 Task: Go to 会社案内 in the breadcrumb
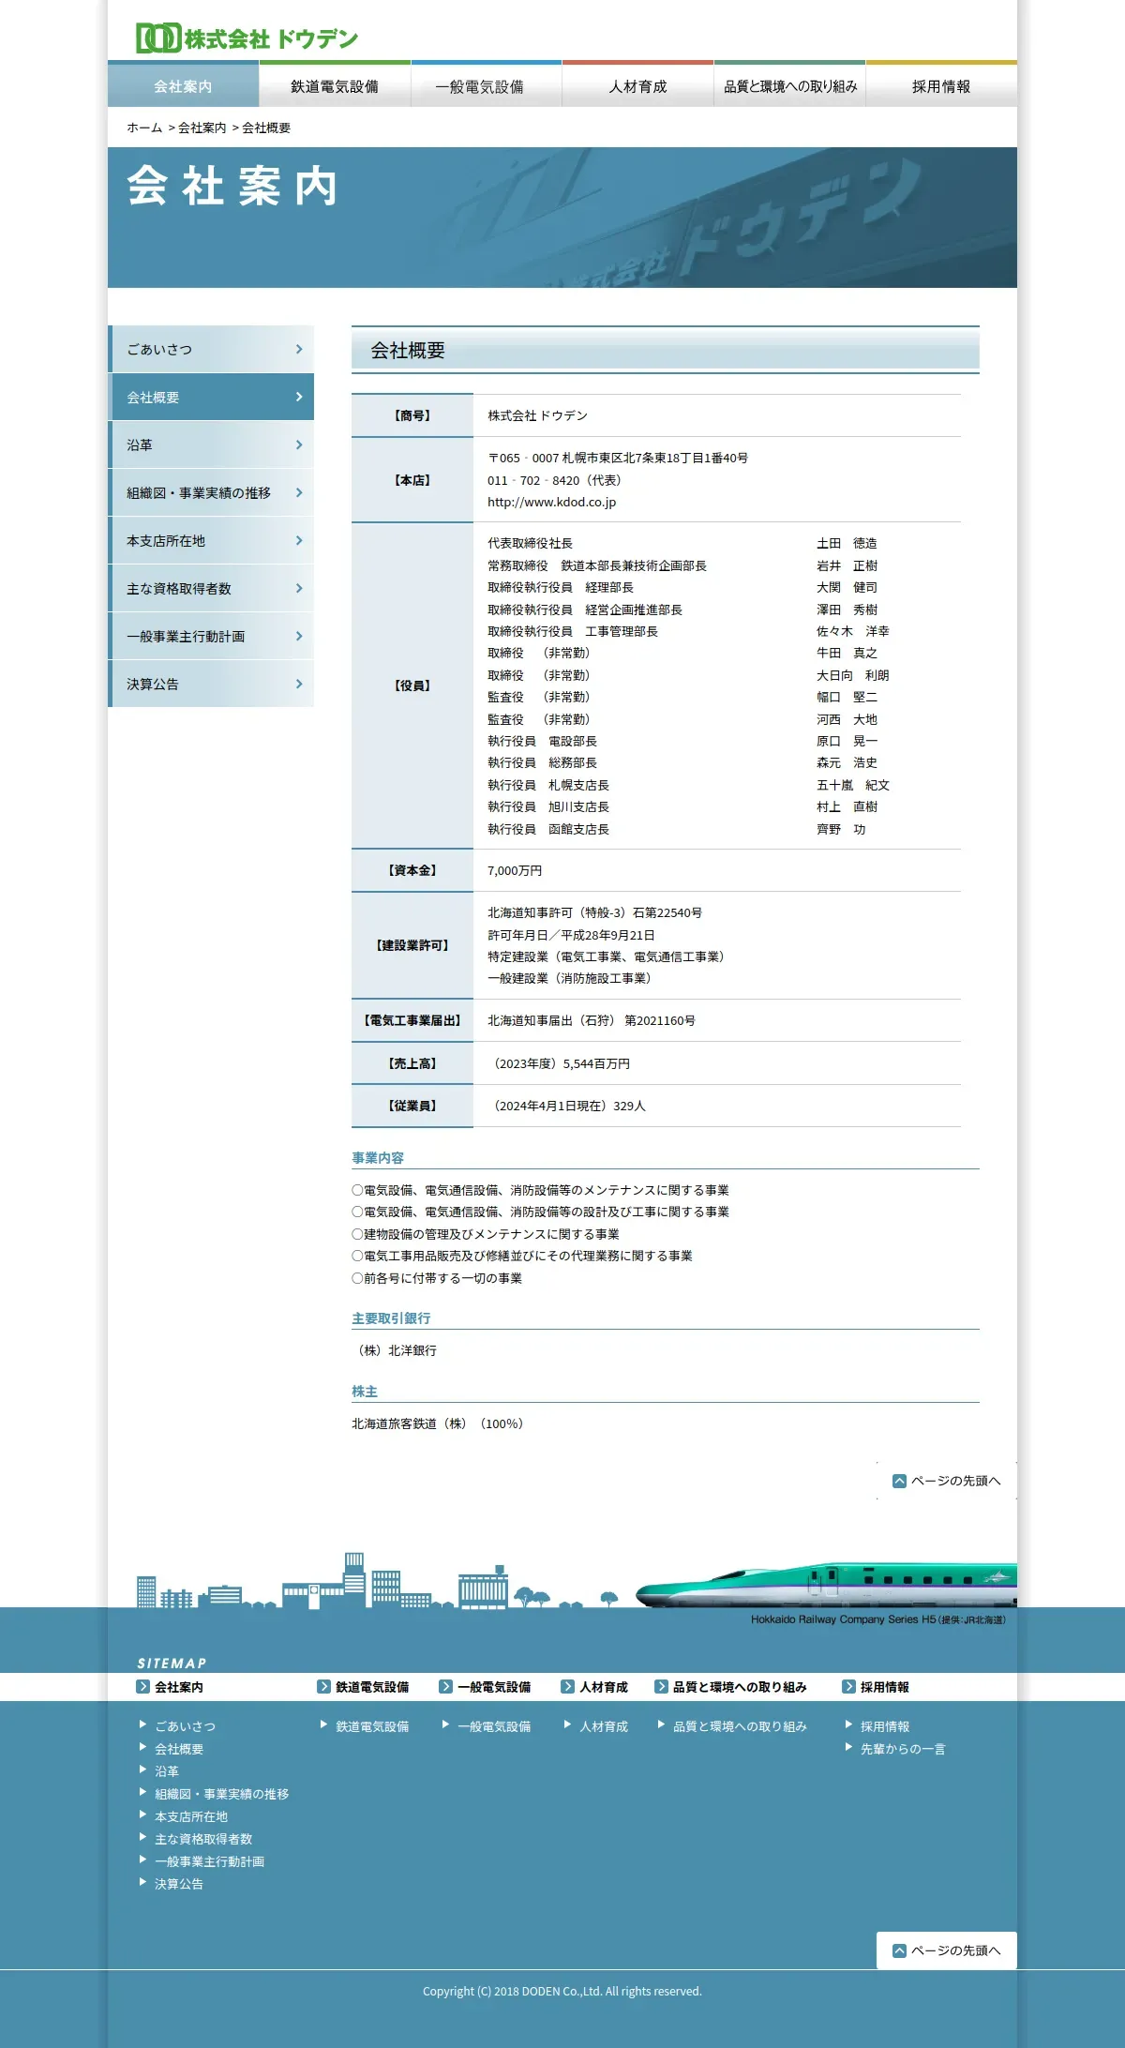tap(202, 128)
